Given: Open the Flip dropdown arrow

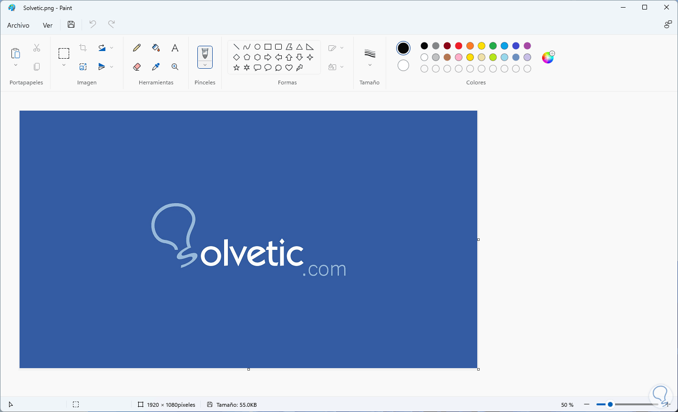Looking at the screenshot, I should click(x=112, y=67).
